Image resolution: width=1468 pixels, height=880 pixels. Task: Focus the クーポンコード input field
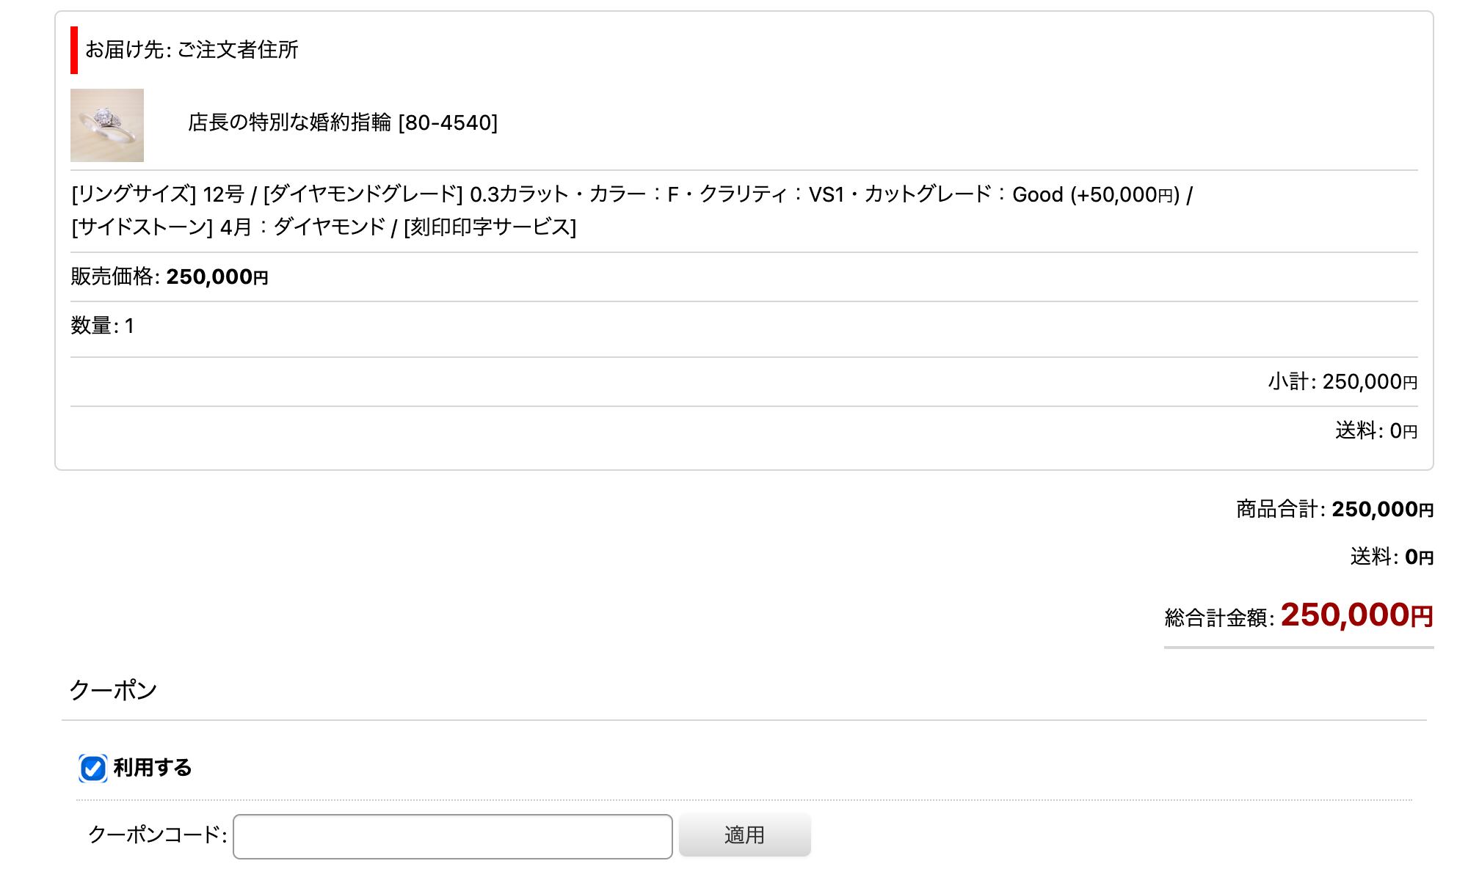pos(452,836)
